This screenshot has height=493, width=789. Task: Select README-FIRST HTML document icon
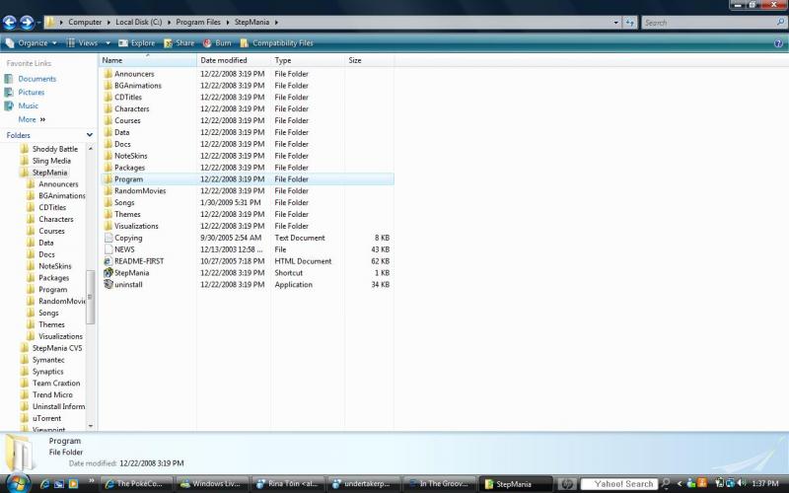coord(108,261)
